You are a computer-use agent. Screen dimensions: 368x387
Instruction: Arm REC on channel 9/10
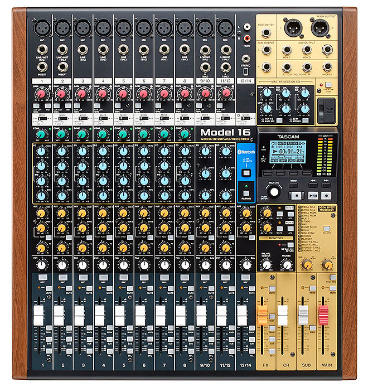[205, 277]
